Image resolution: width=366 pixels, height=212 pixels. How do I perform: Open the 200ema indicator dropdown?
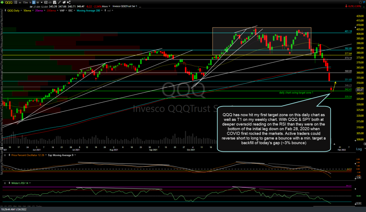[x=58, y=11]
